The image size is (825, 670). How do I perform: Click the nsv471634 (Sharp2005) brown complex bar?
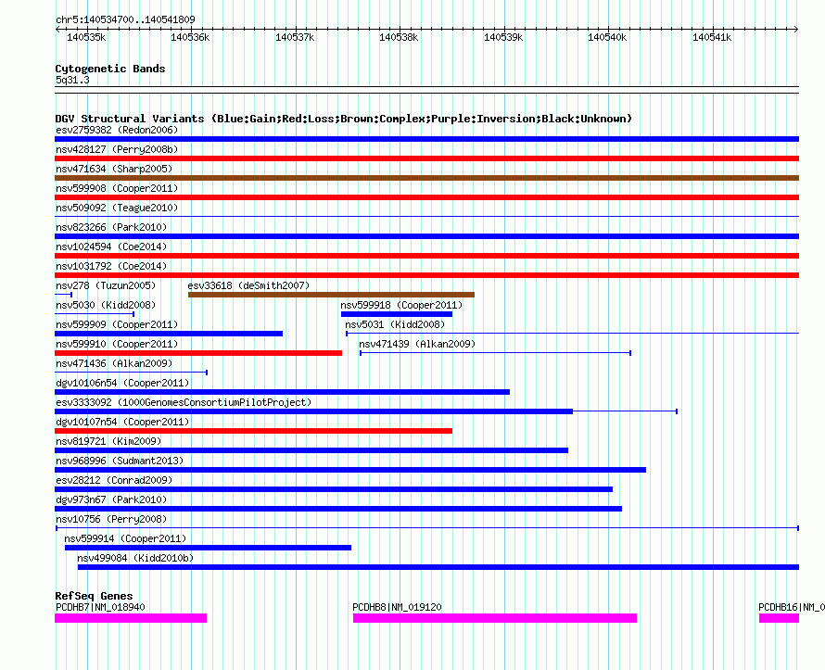coord(426,178)
